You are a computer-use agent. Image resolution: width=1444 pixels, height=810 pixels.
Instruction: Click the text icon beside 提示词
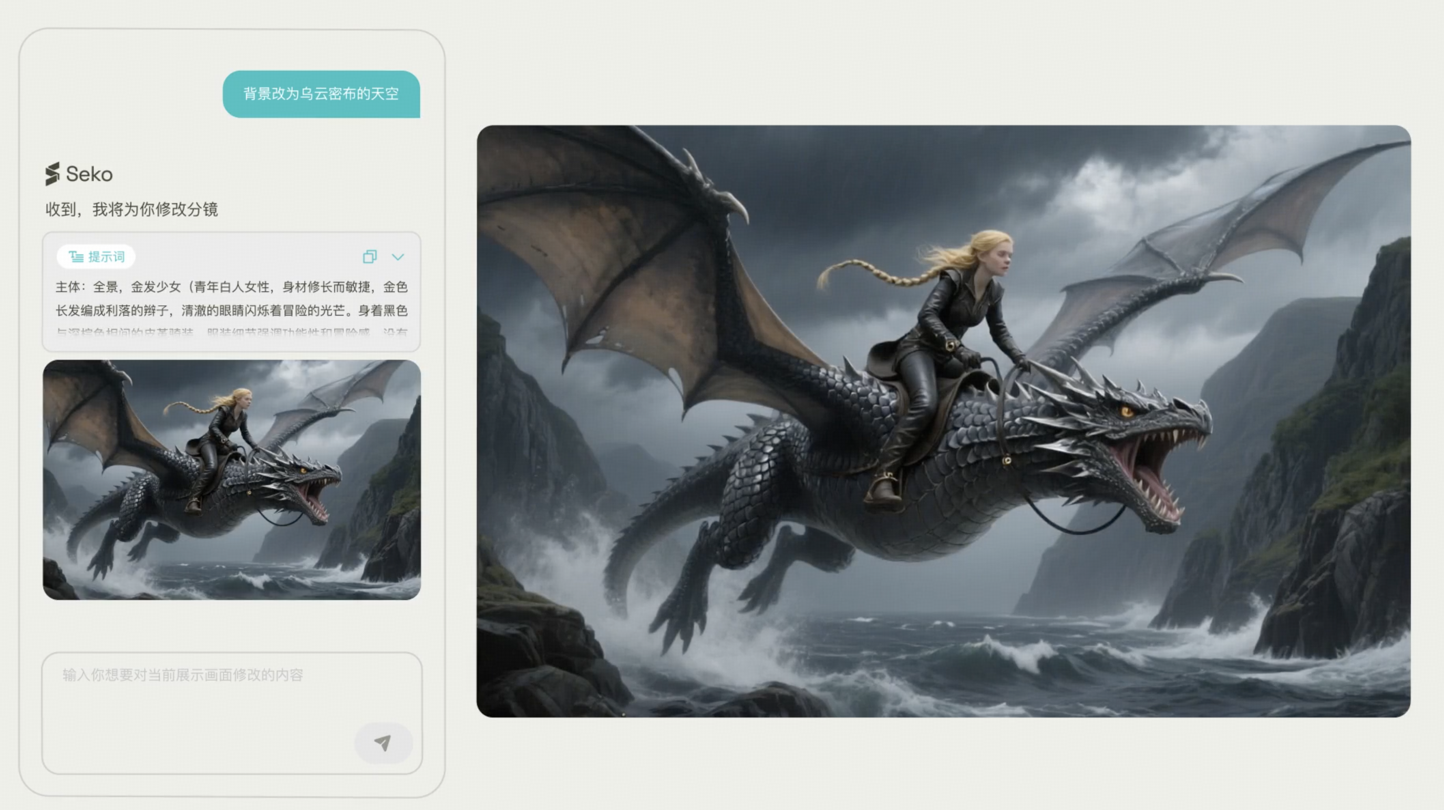[76, 257]
